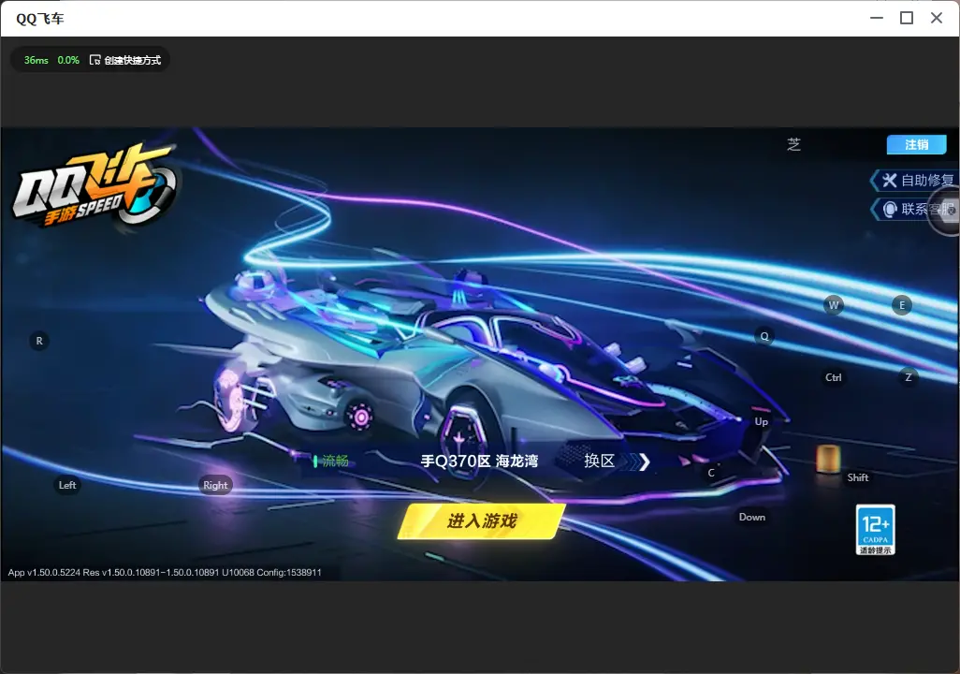
Task: Click the Ctrl key mapping overlay
Action: 834,377
